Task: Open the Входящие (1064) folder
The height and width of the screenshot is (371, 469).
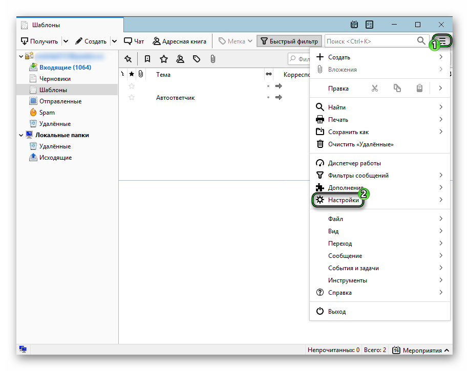Action: coord(65,68)
